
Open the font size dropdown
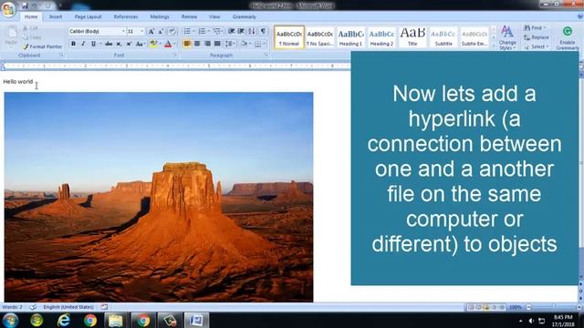(x=142, y=32)
